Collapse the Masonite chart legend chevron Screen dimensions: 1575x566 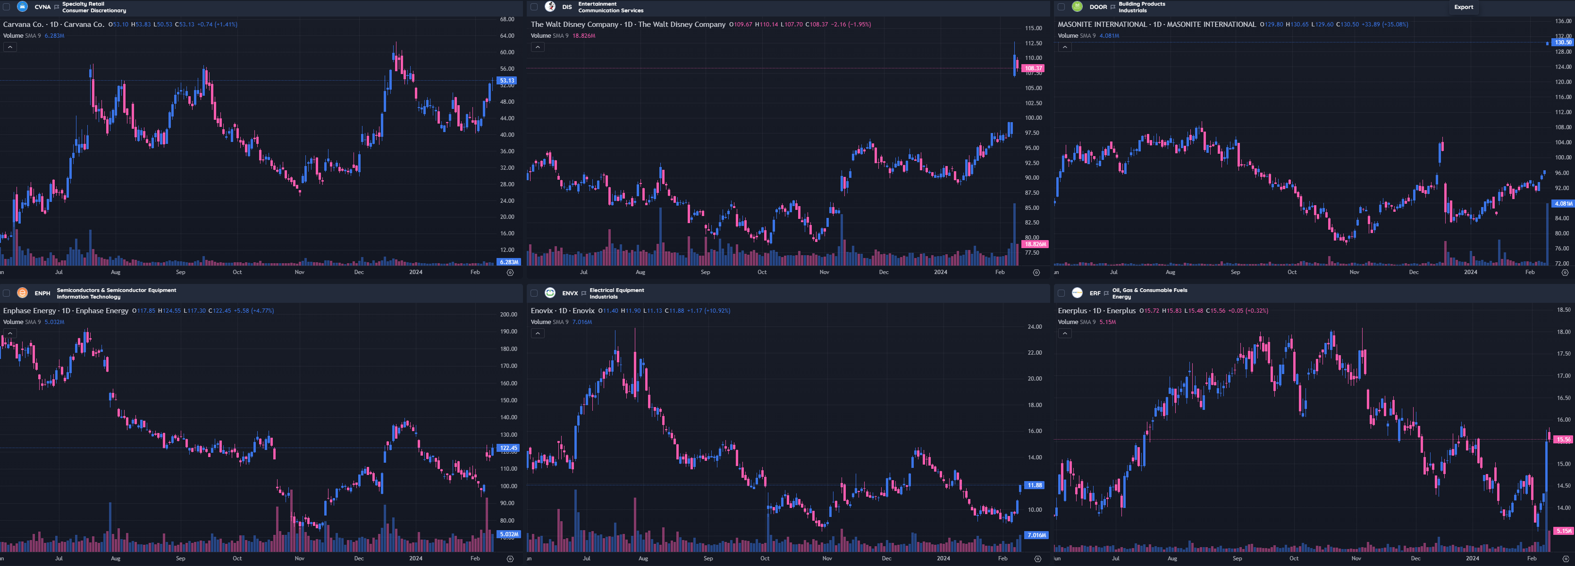point(1064,47)
